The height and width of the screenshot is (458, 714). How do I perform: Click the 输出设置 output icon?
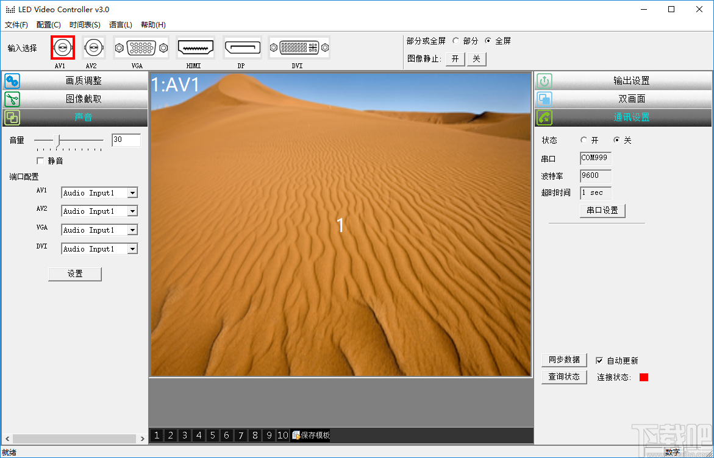544,81
